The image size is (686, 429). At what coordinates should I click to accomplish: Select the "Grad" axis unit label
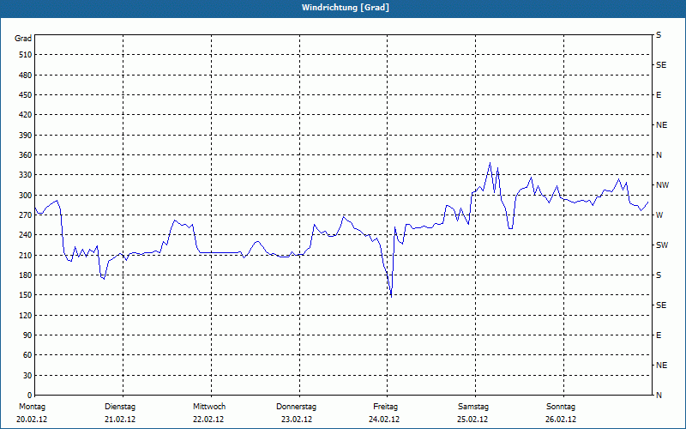pyautogui.click(x=23, y=39)
